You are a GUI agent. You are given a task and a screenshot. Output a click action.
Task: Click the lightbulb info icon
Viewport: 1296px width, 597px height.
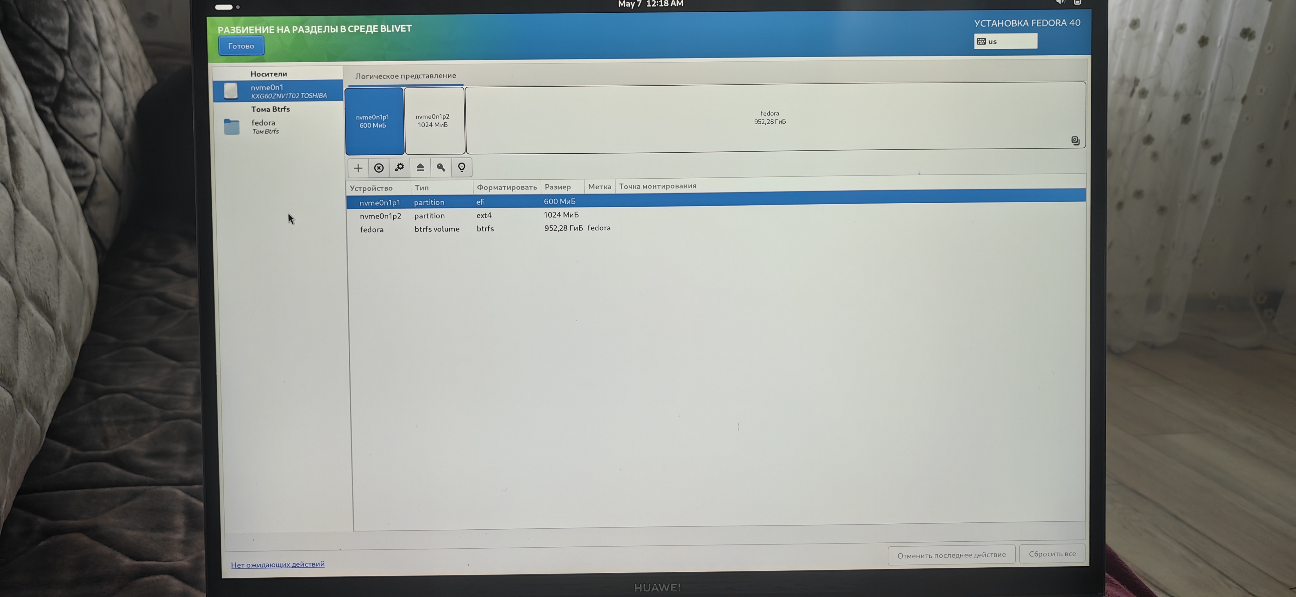[x=461, y=167]
